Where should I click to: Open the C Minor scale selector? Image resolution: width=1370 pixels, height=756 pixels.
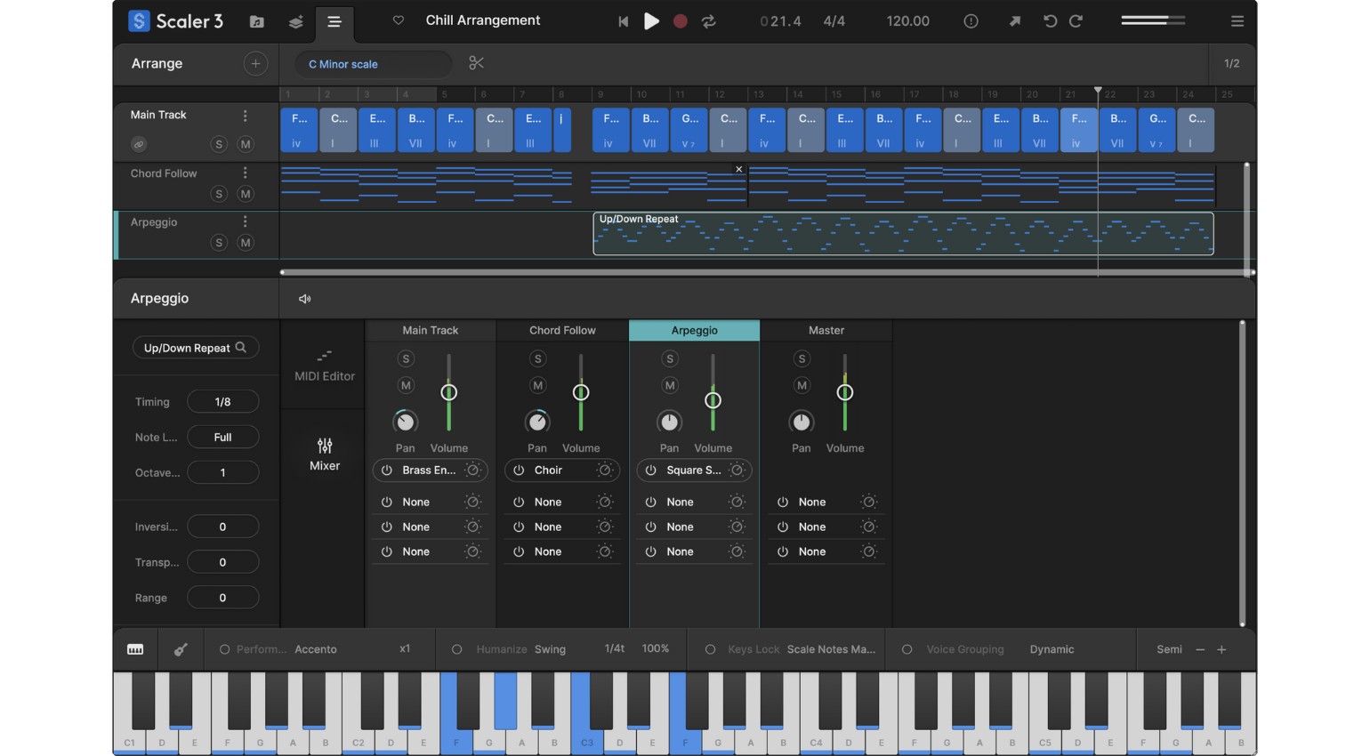(x=372, y=64)
